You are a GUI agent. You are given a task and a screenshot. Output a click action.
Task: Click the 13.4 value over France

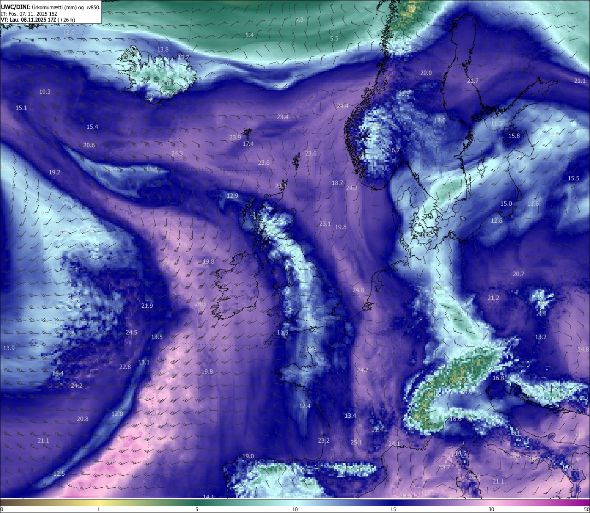coord(350,416)
